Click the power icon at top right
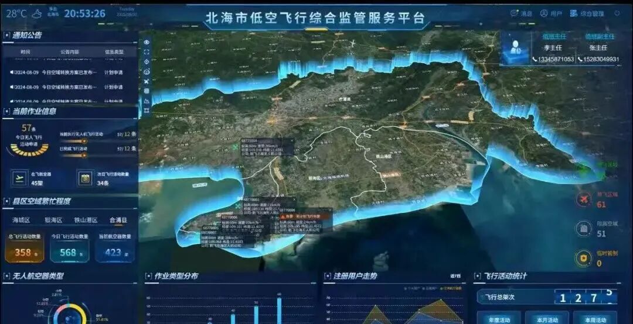 tap(617, 13)
